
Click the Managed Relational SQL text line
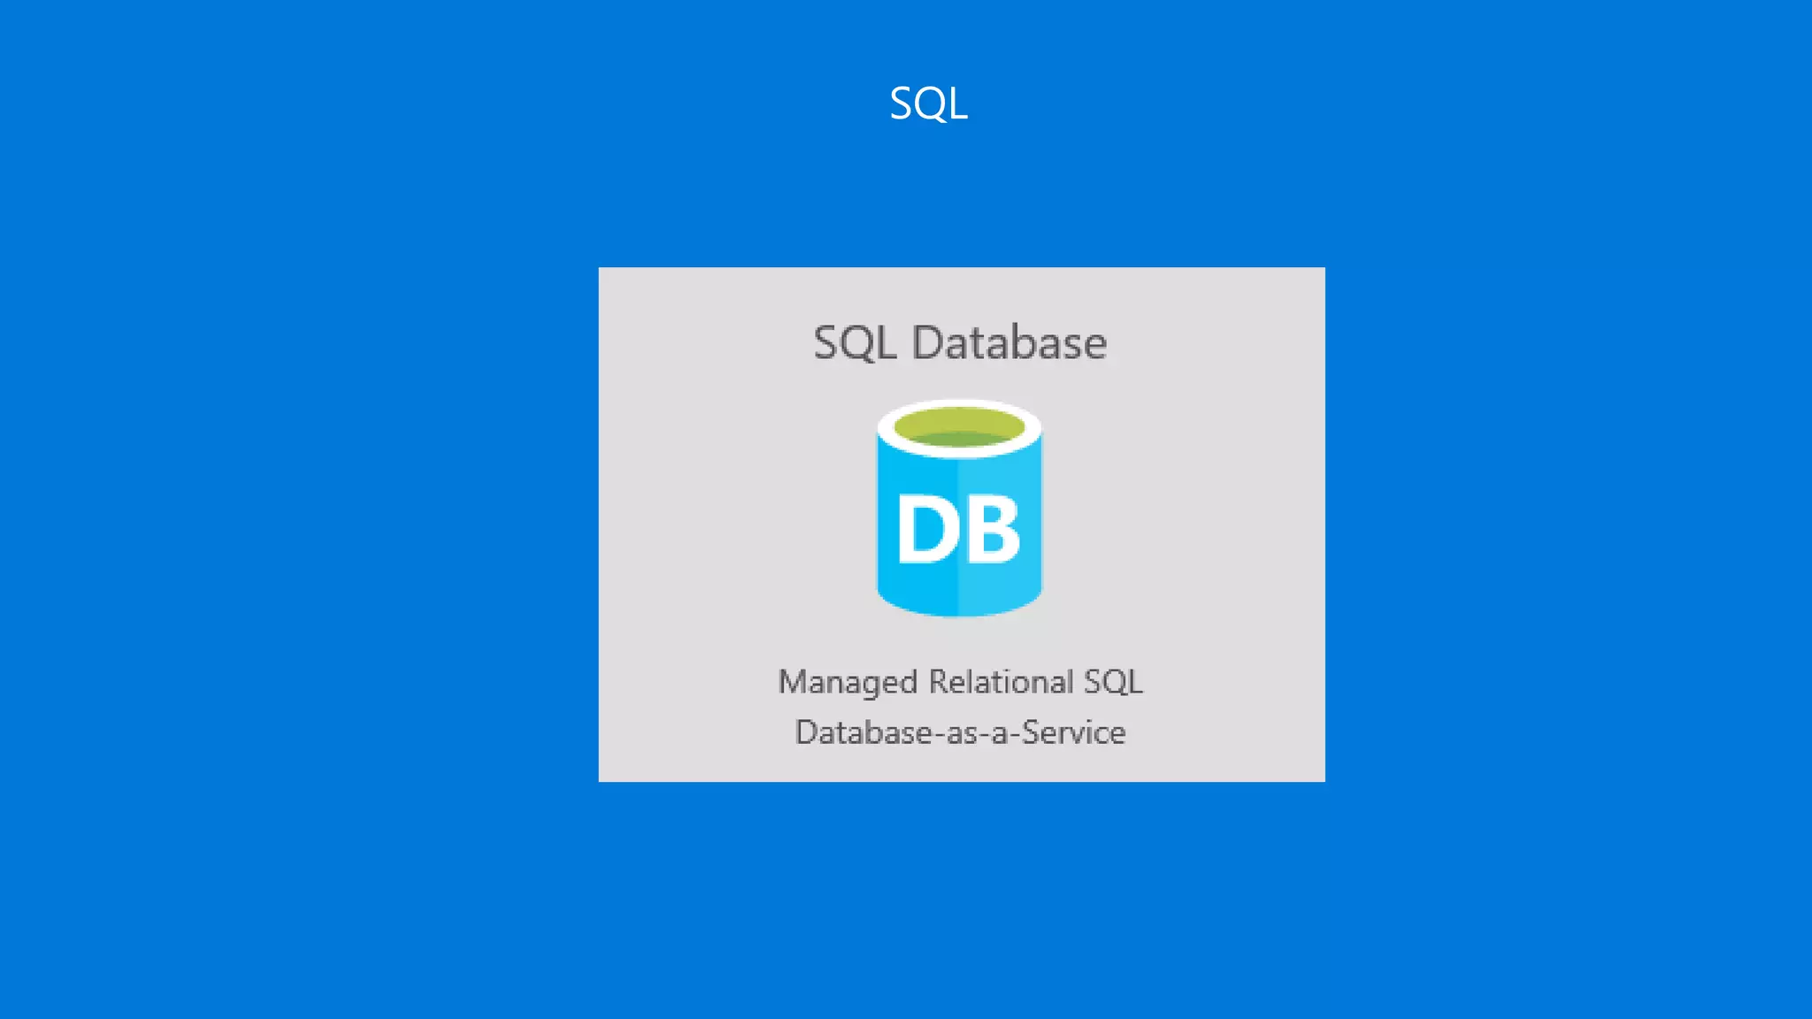[x=961, y=683]
